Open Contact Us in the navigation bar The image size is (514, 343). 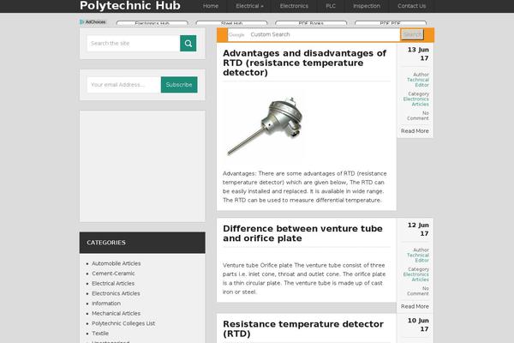coord(412,6)
